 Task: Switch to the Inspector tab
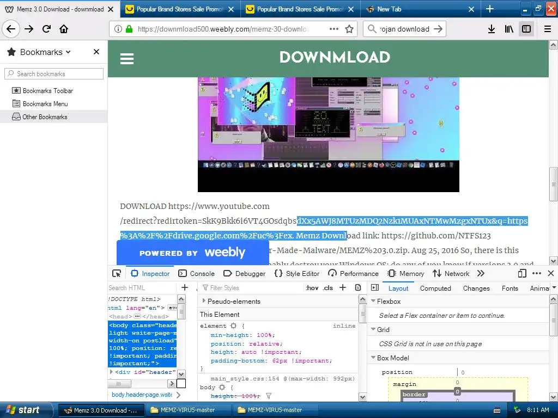(150, 273)
